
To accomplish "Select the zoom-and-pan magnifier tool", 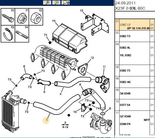I will (66, 3).
